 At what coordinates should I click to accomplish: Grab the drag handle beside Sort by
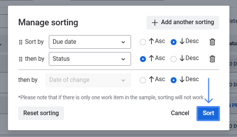click(x=21, y=42)
